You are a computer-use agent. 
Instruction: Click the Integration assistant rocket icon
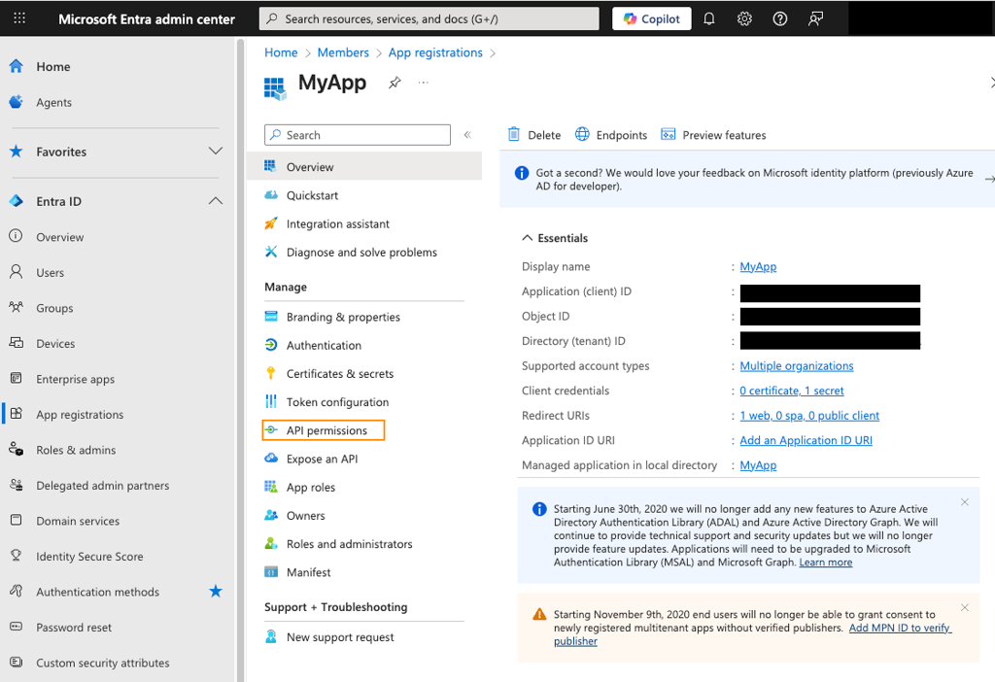point(271,223)
